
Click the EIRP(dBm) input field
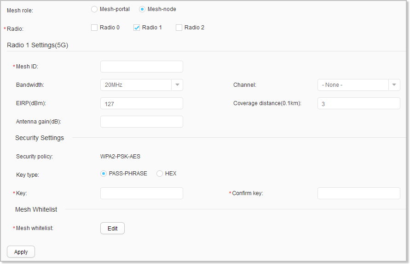point(141,103)
